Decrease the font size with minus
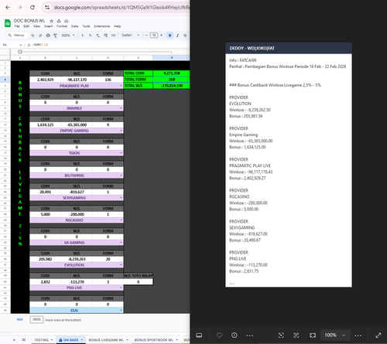 pos(146,36)
